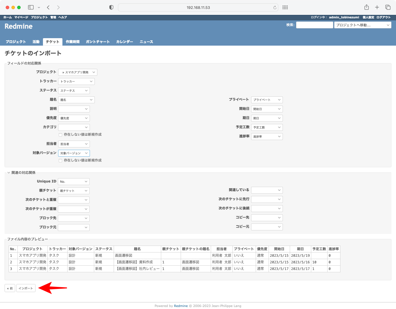Click the back navigation arrow
Screen dimensions: 396x309
tap(48, 7)
